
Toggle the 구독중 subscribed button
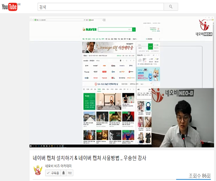pyautogui.click(x=53, y=173)
